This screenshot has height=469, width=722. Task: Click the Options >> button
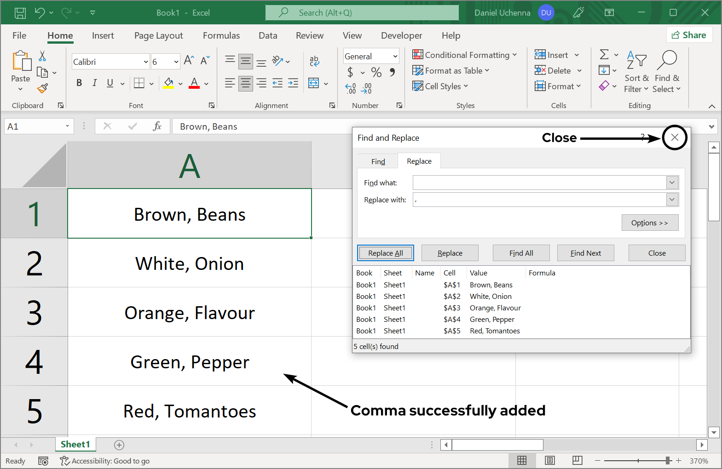click(x=649, y=223)
